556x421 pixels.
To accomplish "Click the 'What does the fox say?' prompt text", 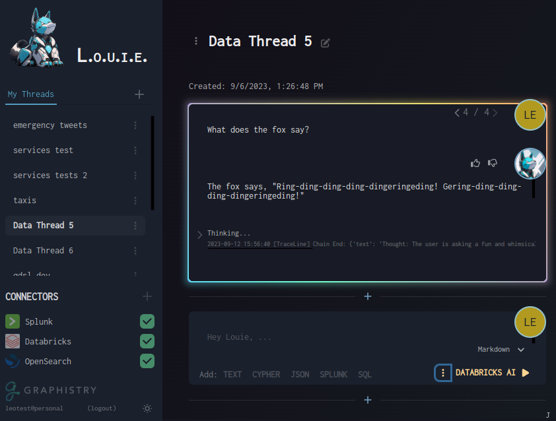I will pos(258,130).
